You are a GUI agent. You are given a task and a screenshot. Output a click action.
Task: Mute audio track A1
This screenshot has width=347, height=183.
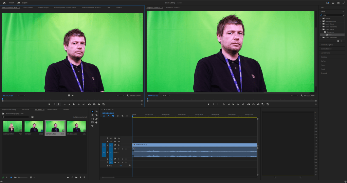coord(118,149)
